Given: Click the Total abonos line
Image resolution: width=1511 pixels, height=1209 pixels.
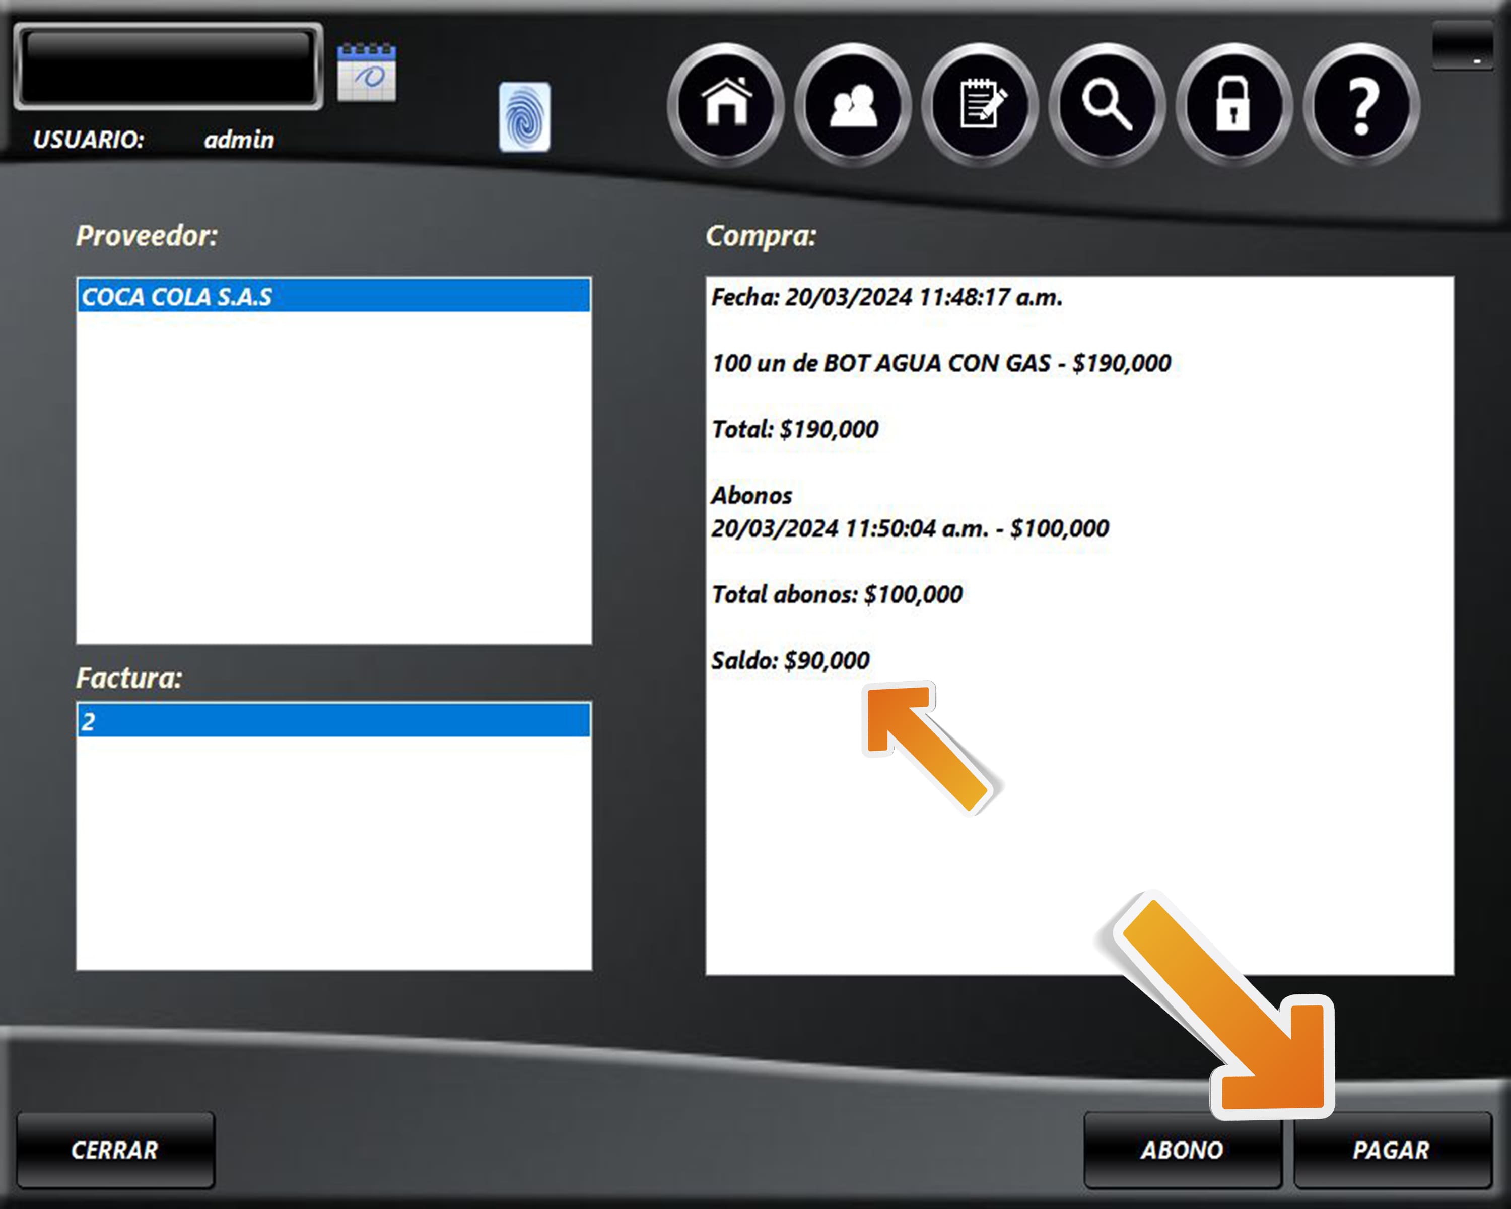Looking at the screenshot, I should click(x=837, y=594).
